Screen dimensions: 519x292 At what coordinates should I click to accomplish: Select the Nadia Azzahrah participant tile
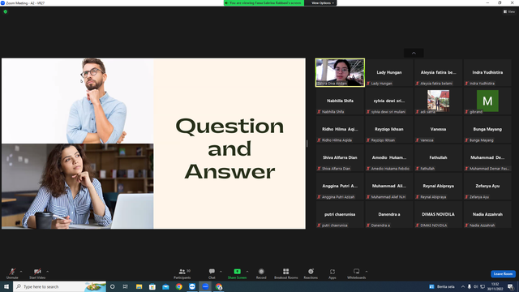tap(487, 214)
